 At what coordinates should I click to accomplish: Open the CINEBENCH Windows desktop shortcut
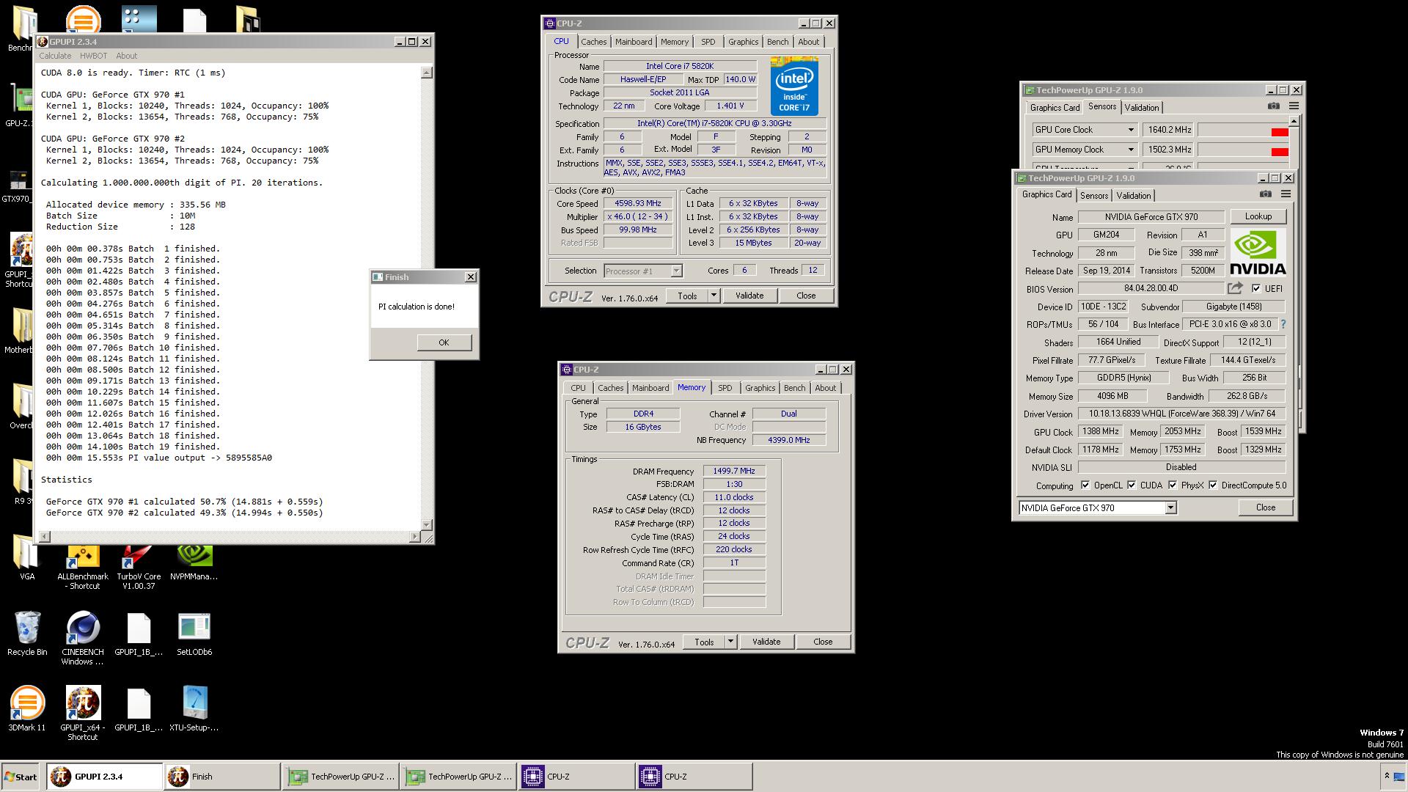[x=82, y=639]
